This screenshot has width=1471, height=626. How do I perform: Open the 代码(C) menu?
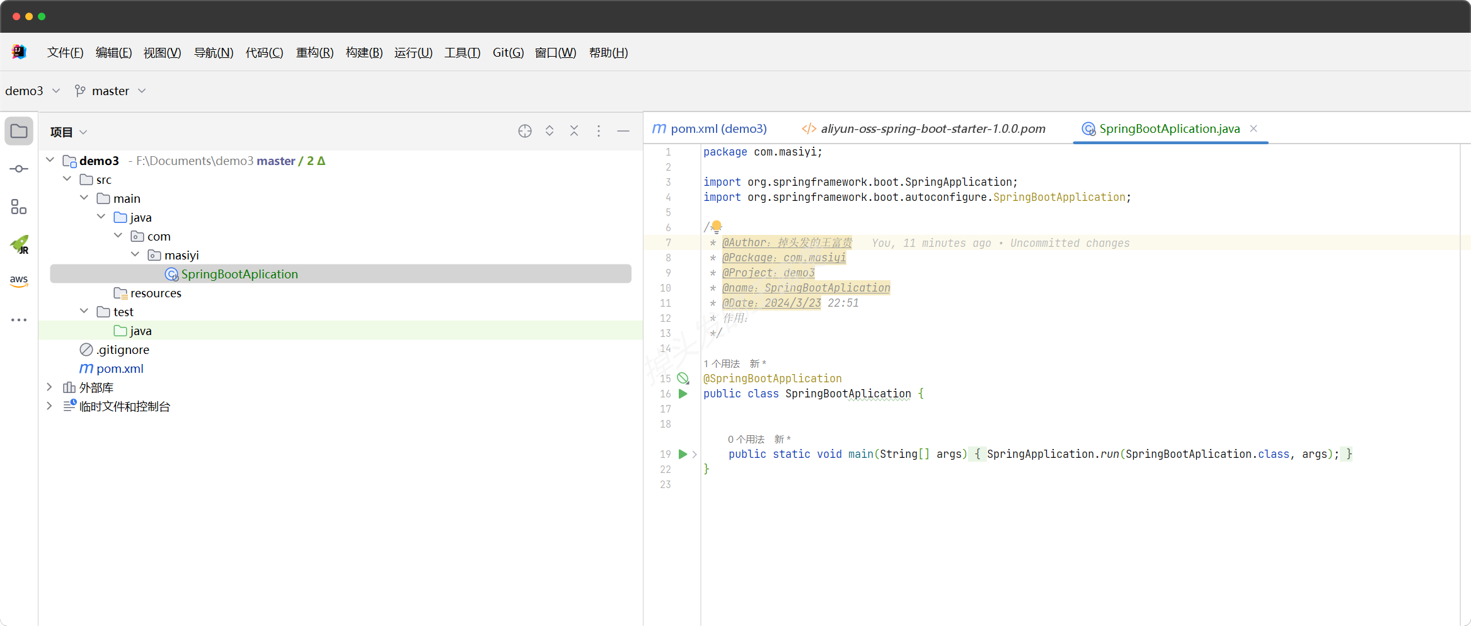265,52
